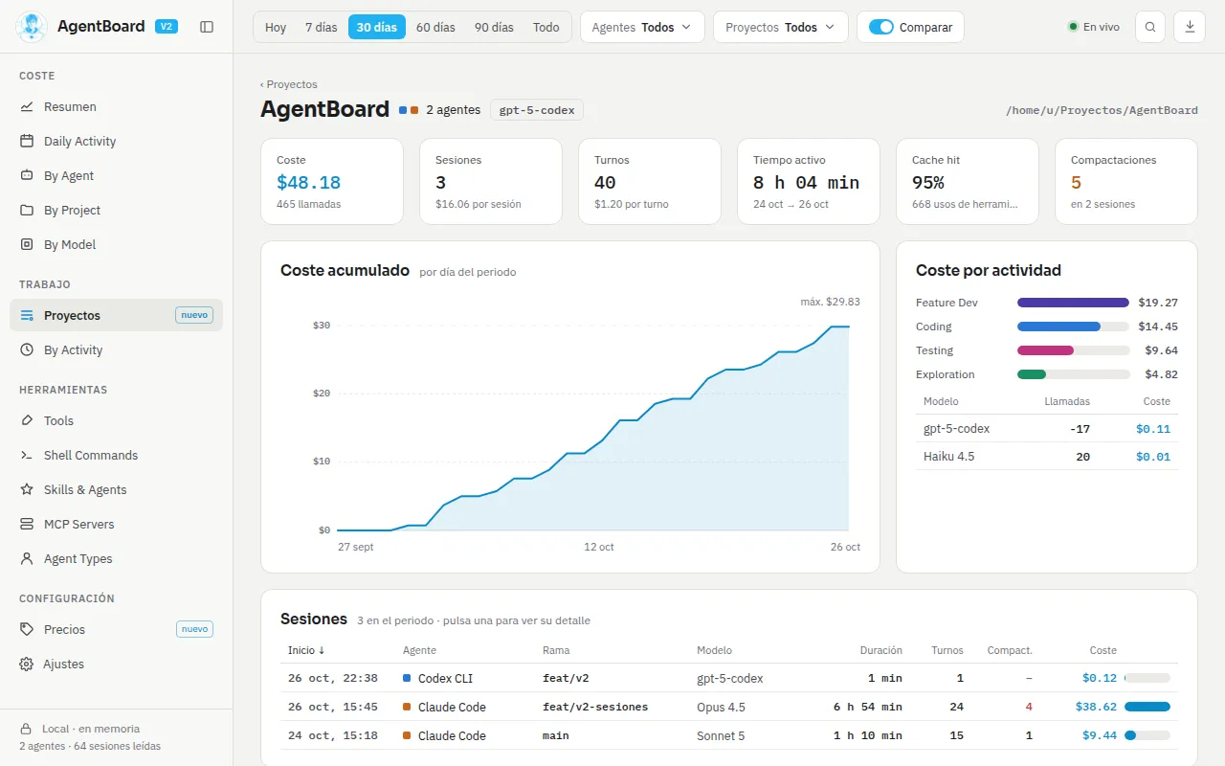Go to Daily Activity page
Viewport: 1225px width, 766px height.
tap(116, 142)
